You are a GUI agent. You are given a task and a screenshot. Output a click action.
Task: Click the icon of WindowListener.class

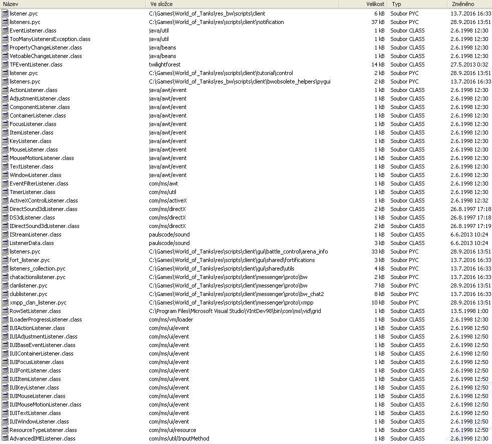5,174
